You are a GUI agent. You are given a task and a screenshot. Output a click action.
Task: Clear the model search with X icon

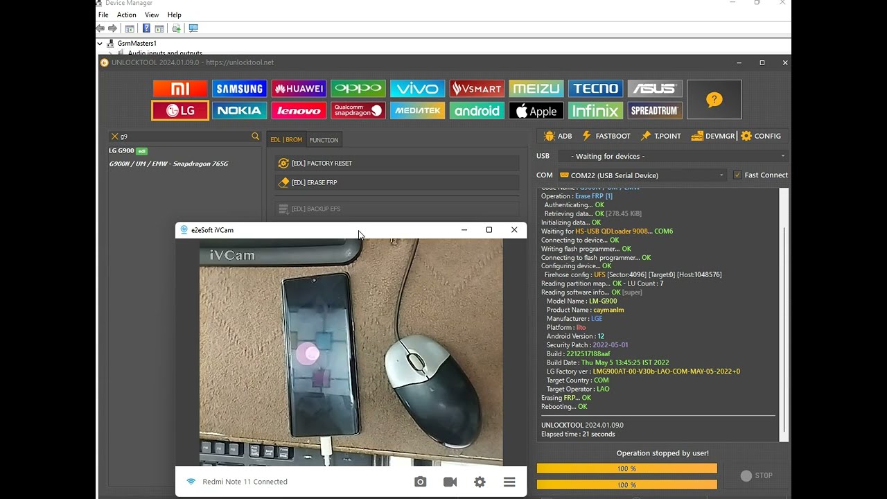(x=114, y=137)
